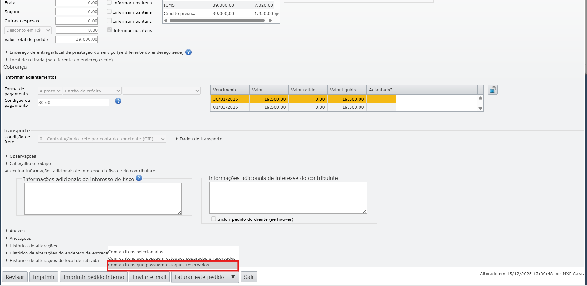Viewport: 587px width, 286px height.
Task: Click 'Informar adiantamentos' link
Action: (x=31, y=77)
